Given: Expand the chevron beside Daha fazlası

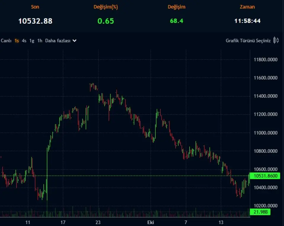Looking at the screenshot, I should (x=75, y=41).
